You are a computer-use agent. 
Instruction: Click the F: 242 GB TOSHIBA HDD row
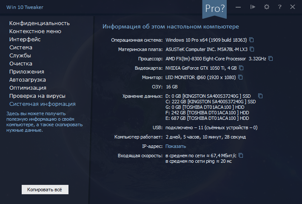click(x=207, y=113)
